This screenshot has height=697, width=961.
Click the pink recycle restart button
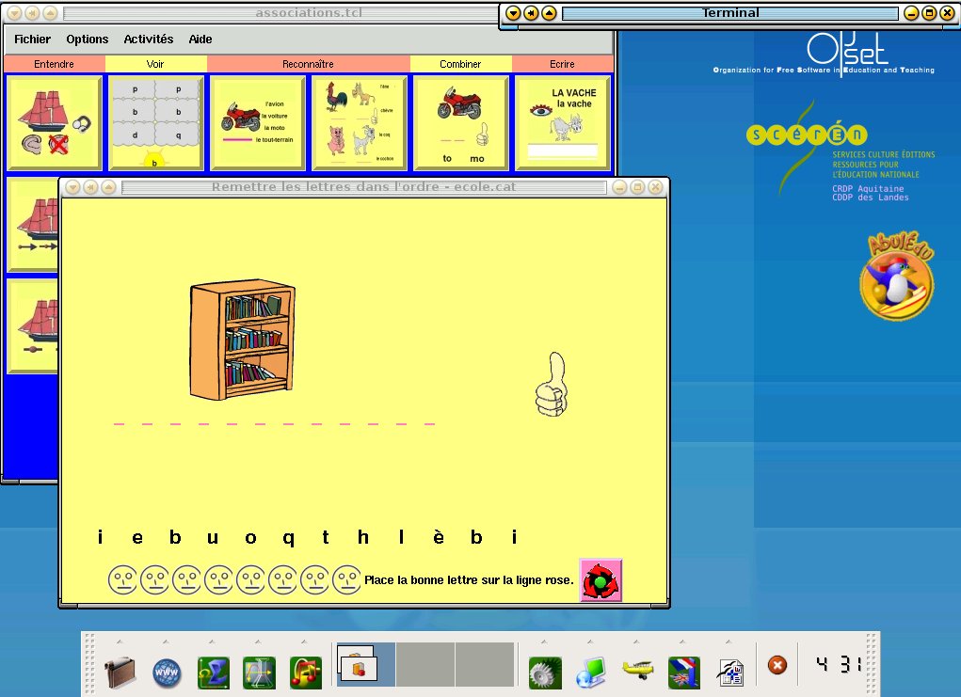click(600, 580)
